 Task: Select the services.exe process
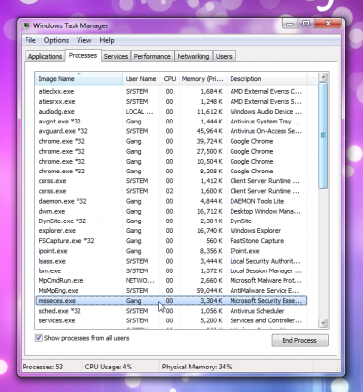[x=171, y=320]
